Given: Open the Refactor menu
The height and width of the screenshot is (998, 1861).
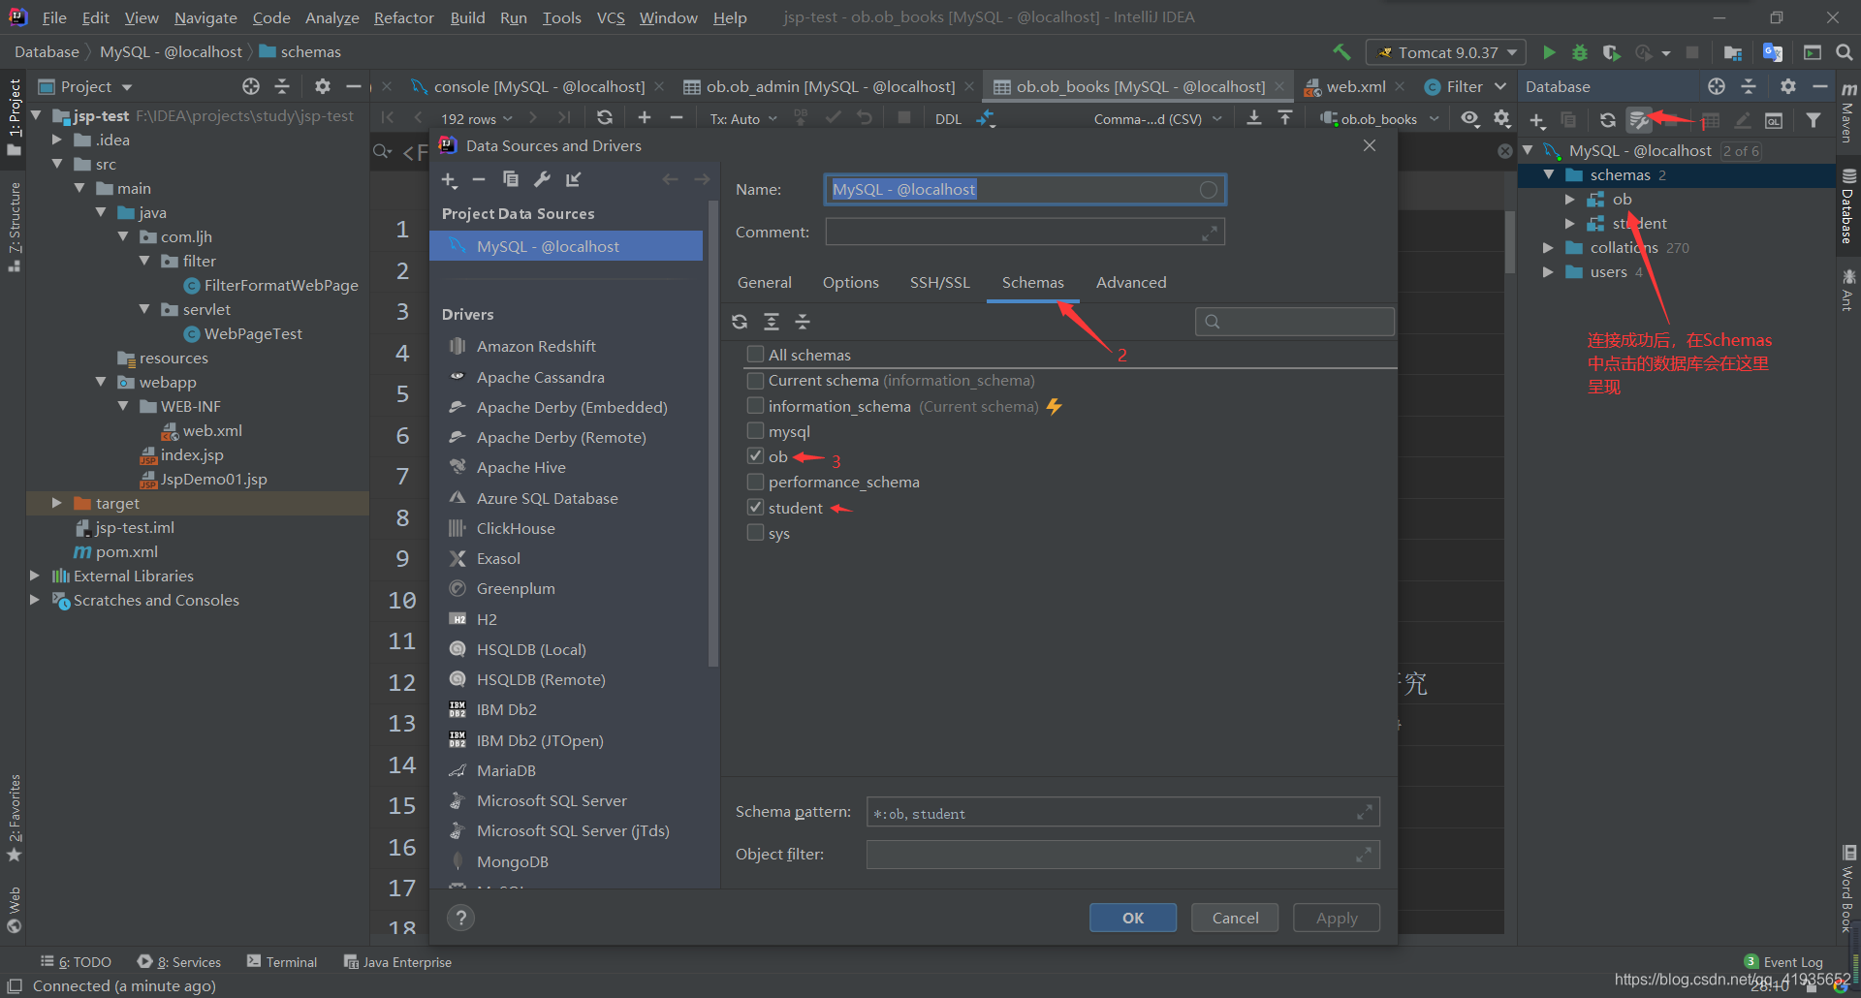Looking at the screenshot, I should [x=404, y=17].
